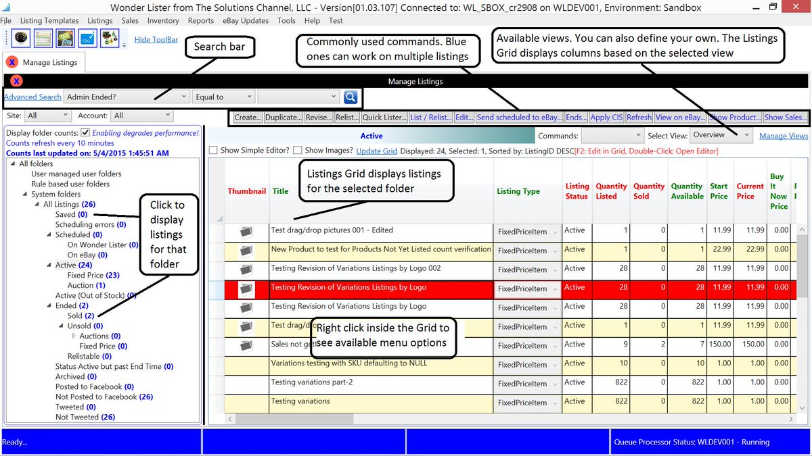
Task: Click the 'Send scheduled to eBay...' button
Action: [519, 118]
